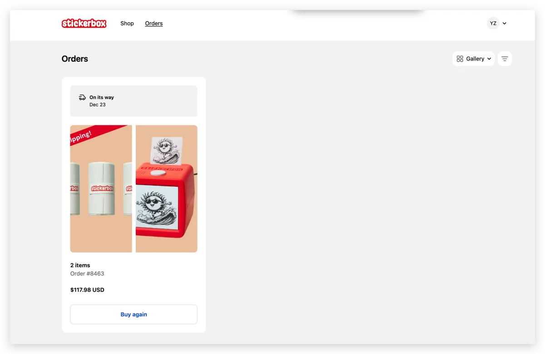Click the $117.98 USD order total
Image resolution: width=545 pixels, height=354 pixels.
tap(87, 289)
